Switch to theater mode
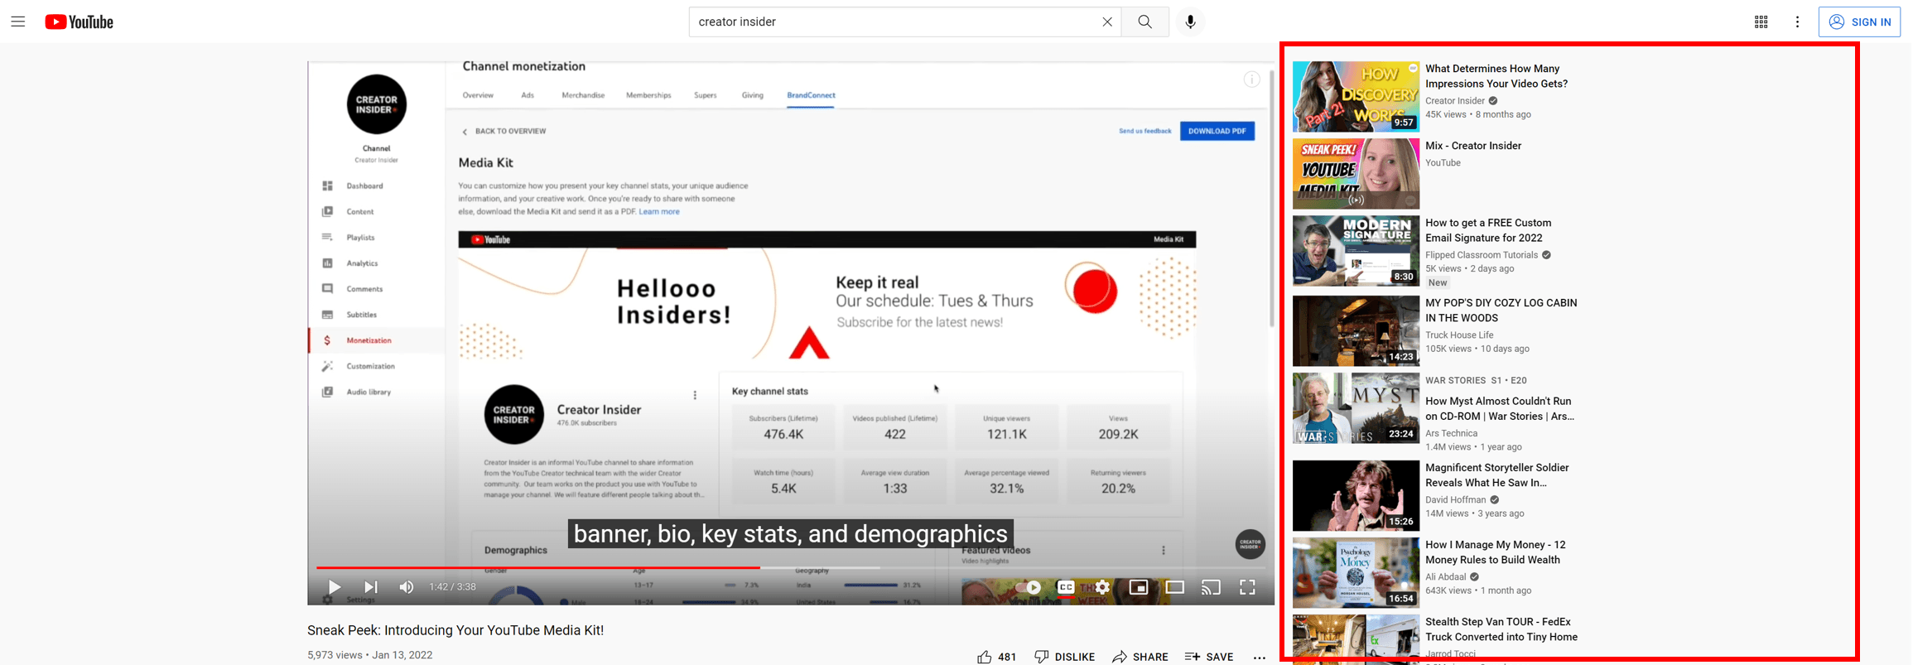The height and width of the screenshot is (665, 1913). 1174,586
